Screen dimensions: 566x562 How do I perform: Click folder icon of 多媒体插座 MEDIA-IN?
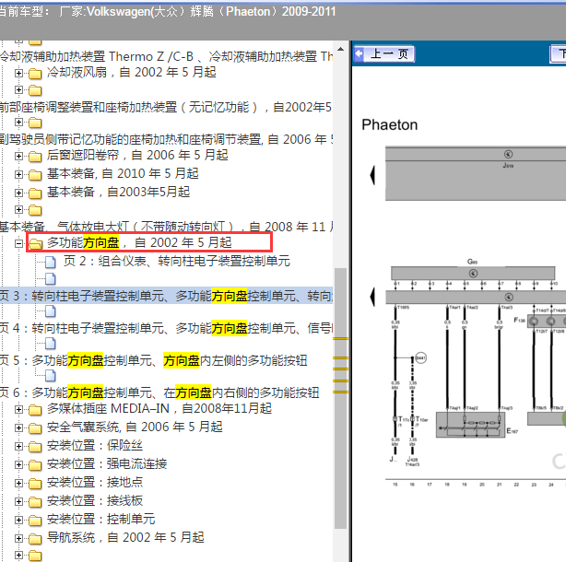pyautogui.click(x=35, y=410)
